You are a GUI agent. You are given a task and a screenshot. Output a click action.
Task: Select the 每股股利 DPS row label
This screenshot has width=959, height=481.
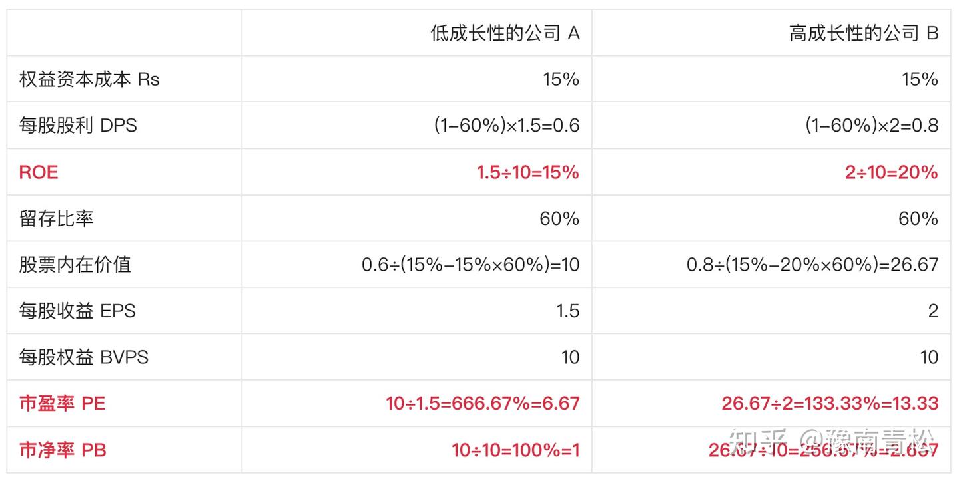pyautogui.click(x=78, y=126)
